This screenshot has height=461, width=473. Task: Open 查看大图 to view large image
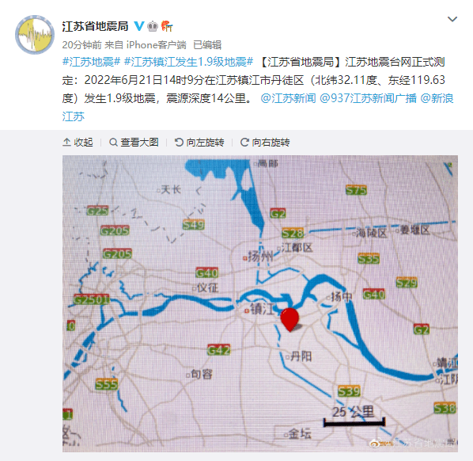click(134, 143)
